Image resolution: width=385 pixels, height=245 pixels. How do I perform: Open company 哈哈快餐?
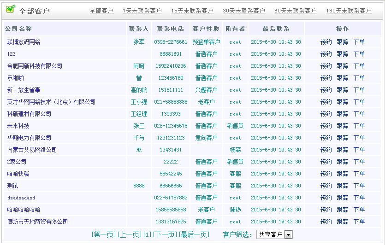pyautogui.click(x=18, y=174)
